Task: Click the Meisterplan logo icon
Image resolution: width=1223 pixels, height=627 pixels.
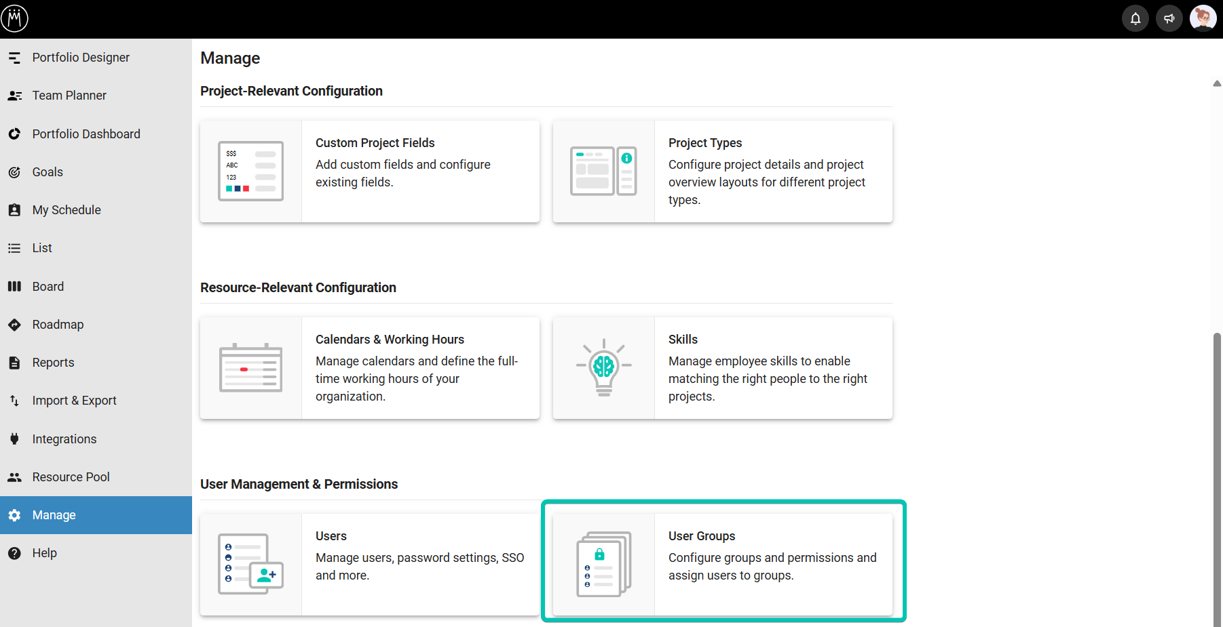Action: point(14,18)
